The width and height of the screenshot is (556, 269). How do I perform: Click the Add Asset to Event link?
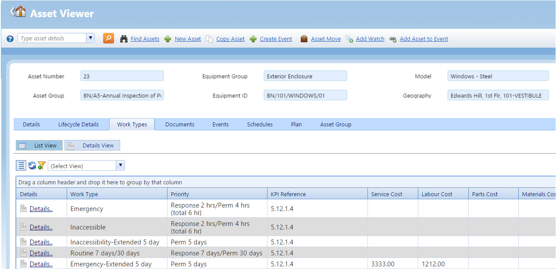click(424, 39)
